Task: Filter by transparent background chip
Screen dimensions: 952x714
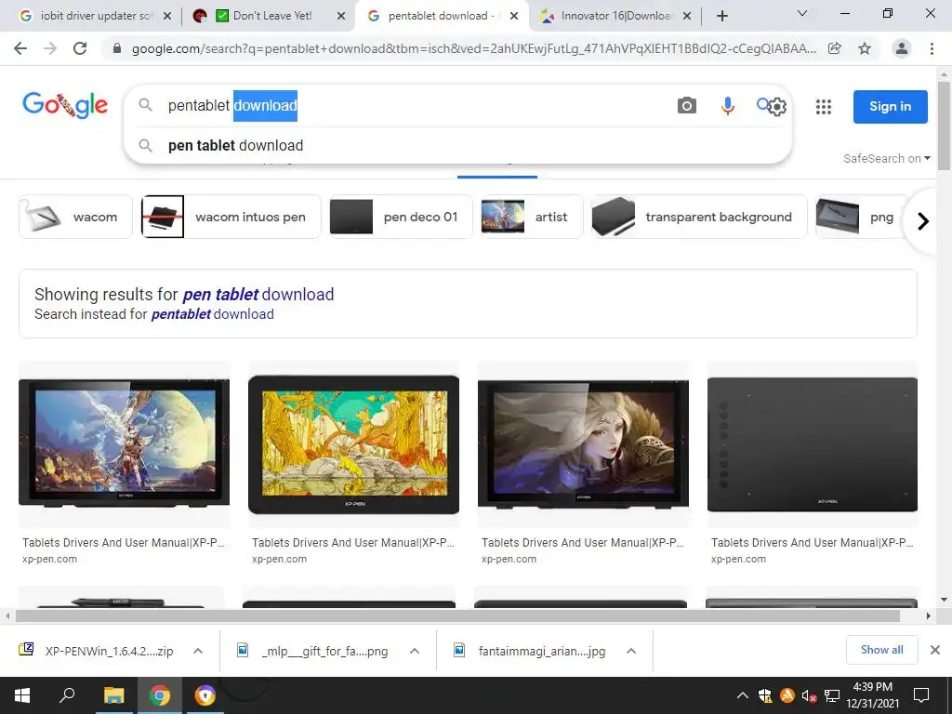Action: coord(699,217)
